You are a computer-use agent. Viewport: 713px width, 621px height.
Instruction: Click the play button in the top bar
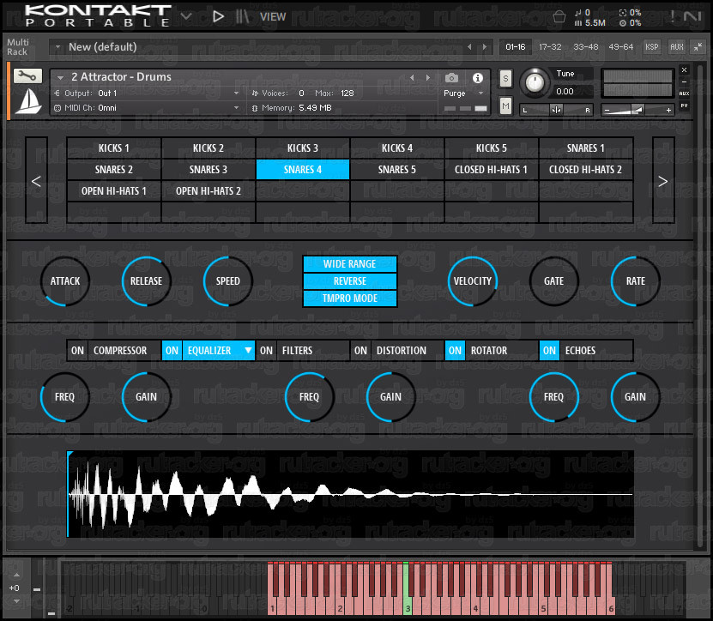point(218,17)
